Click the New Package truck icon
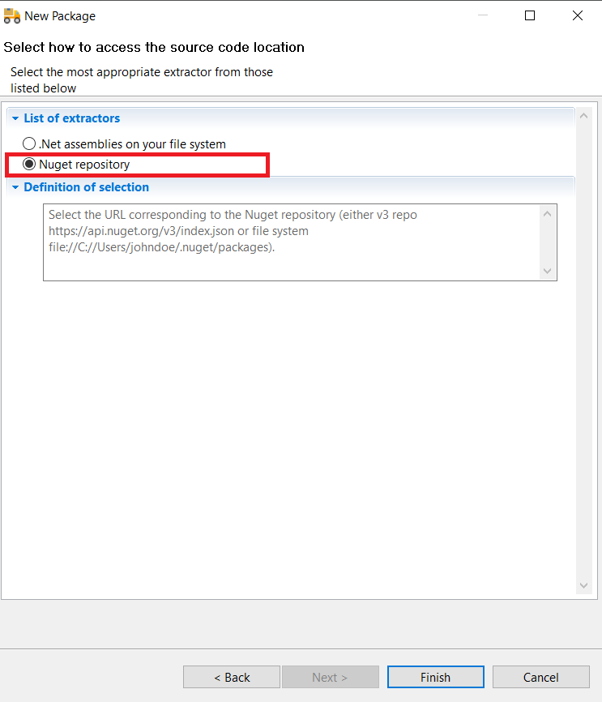602x702 pixels. coord(12,15)
